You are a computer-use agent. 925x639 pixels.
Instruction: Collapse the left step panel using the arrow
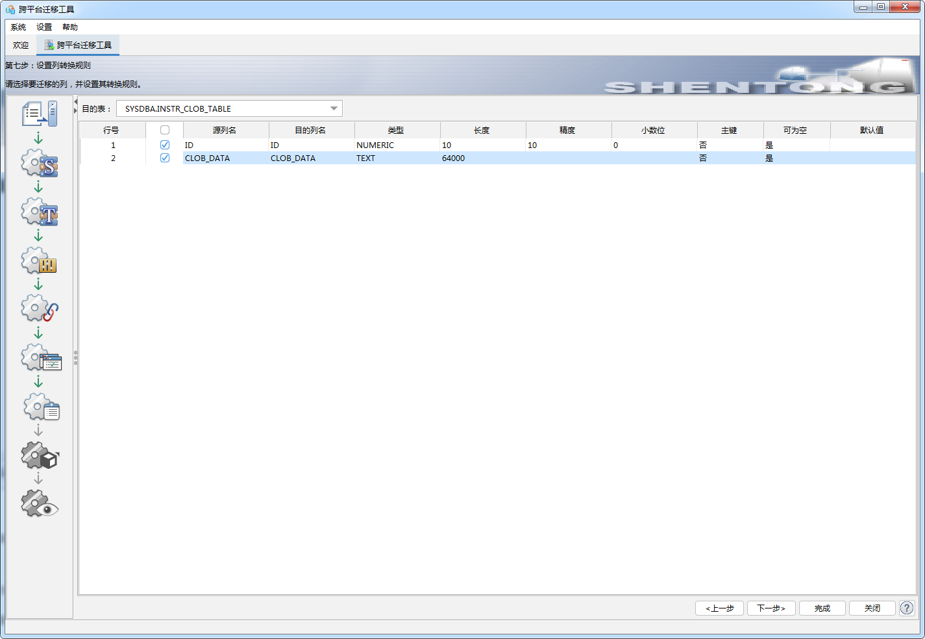pos(75,102)
